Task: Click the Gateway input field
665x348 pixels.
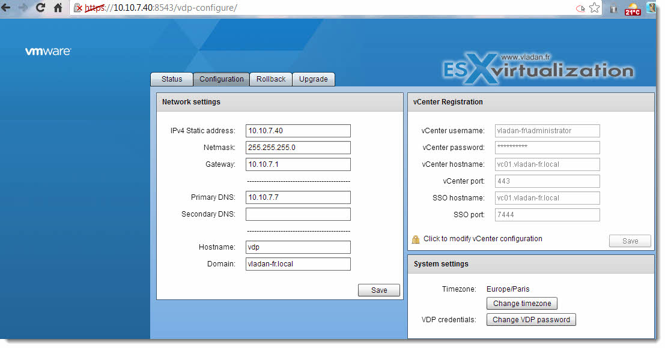Action: 298,164
